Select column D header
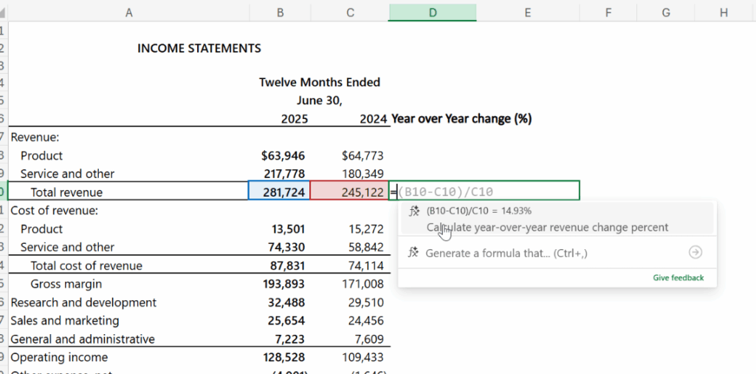Viewport: 756px width, 374px height. pos(432,12)
